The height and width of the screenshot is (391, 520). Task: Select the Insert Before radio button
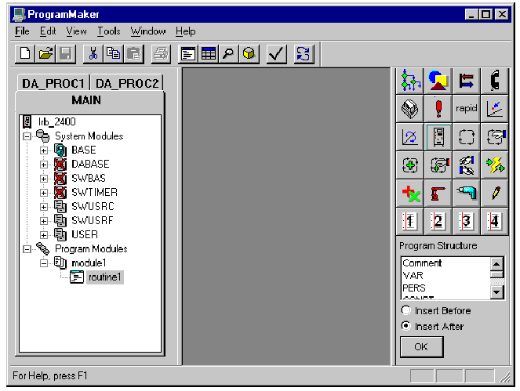click(x=405, y=310)
